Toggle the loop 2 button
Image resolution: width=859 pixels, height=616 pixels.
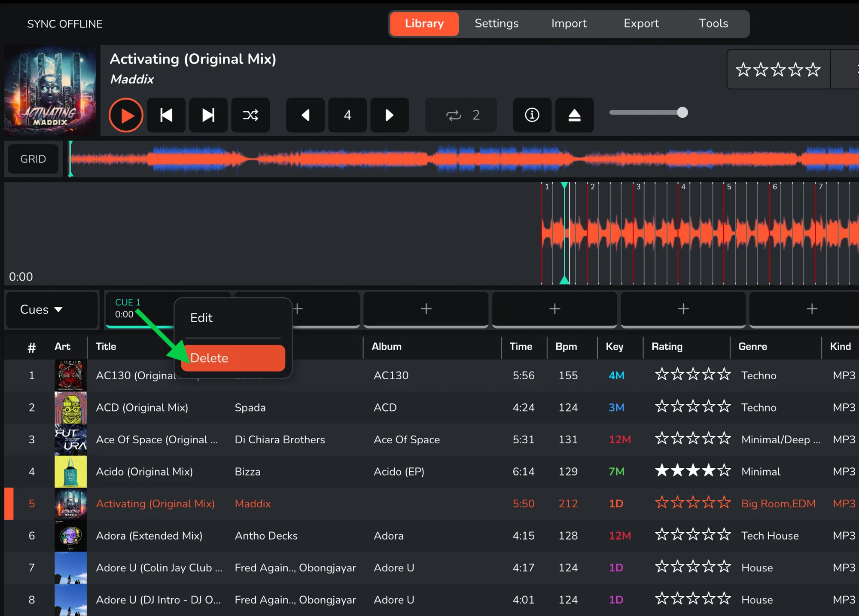[461, 115]
